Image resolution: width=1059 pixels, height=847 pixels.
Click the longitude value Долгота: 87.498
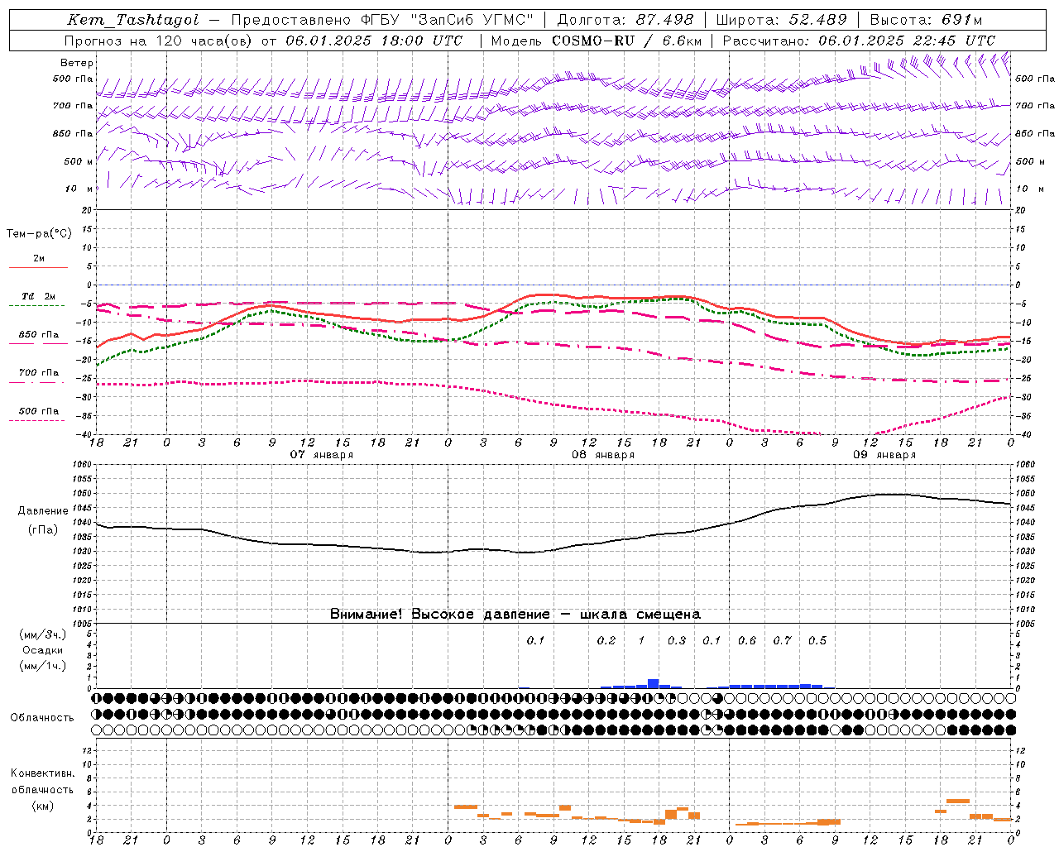625,20
